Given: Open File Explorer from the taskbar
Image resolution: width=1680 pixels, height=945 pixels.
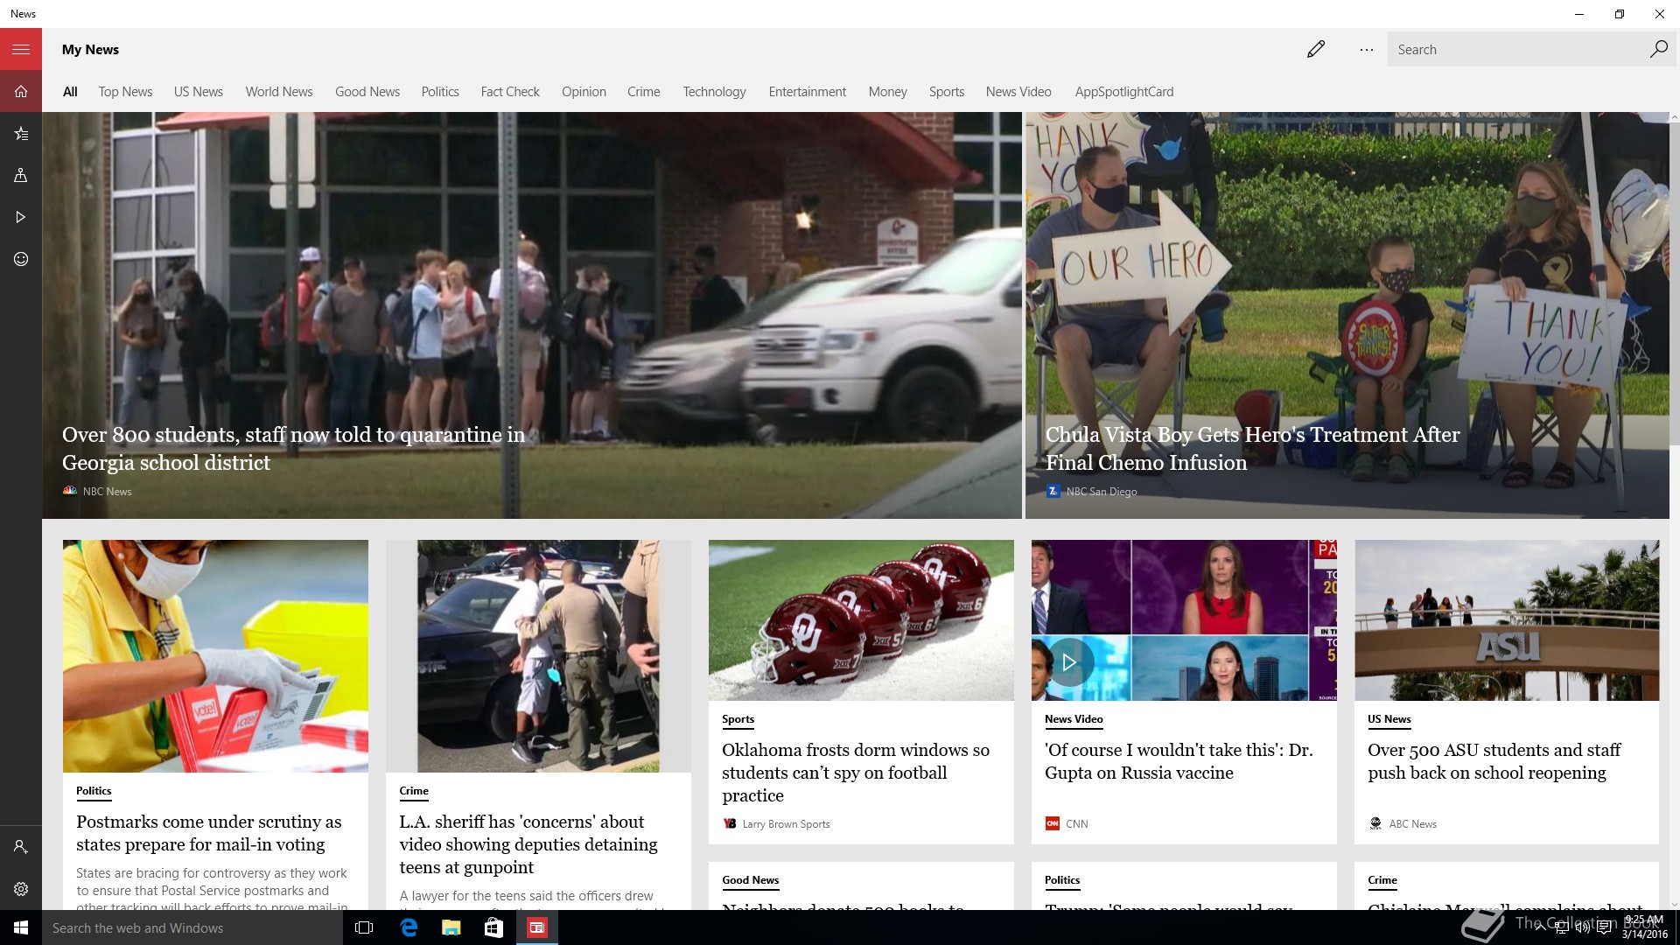Looking at the screenshot, I should [451, 927].
